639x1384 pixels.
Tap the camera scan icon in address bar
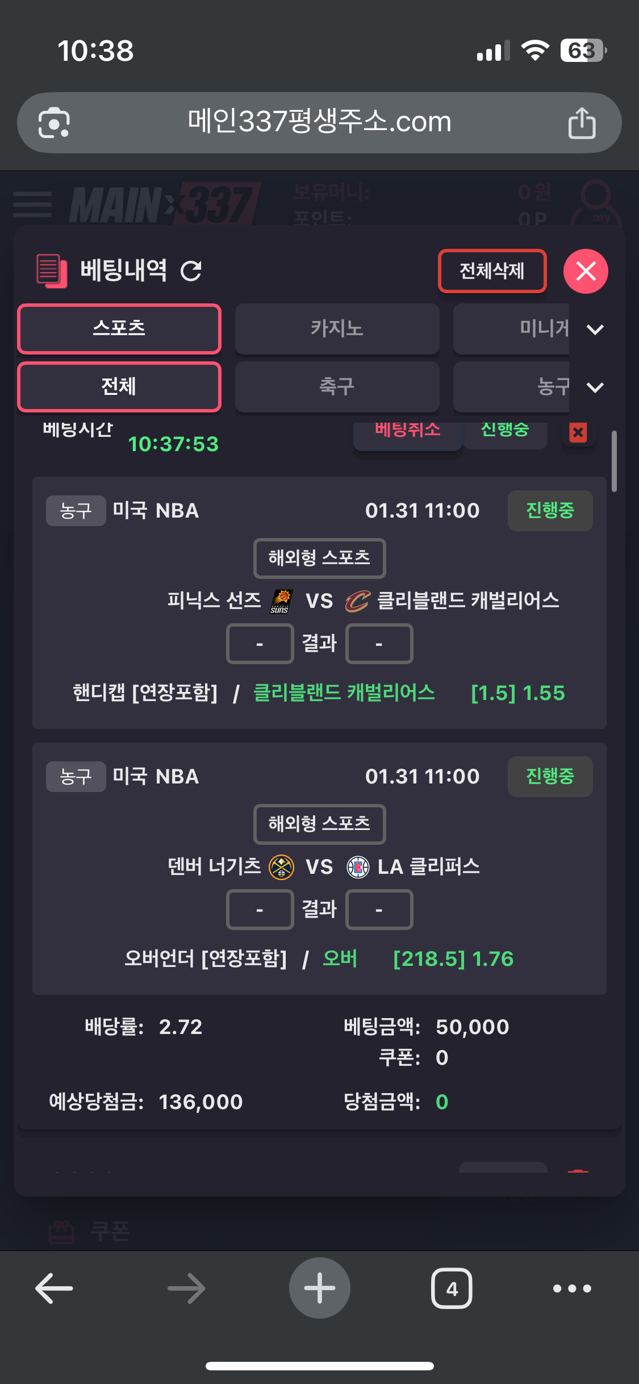(x=54, y=123)
